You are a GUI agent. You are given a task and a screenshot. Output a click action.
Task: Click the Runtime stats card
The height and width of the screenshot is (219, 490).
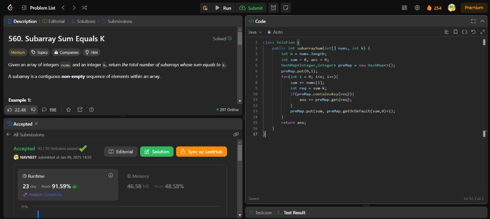[x=68, y=185]
